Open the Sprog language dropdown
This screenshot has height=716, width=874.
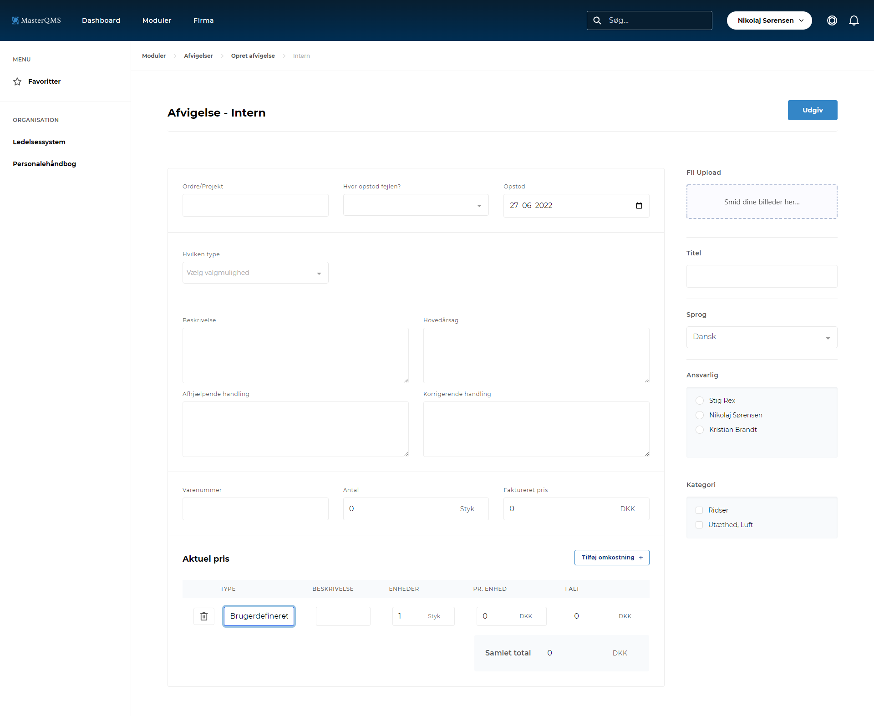click(x=762, y=337)
